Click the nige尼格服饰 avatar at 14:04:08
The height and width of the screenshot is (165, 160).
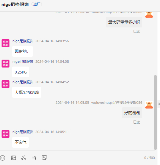pyautogui.click(x=5, y=63)
